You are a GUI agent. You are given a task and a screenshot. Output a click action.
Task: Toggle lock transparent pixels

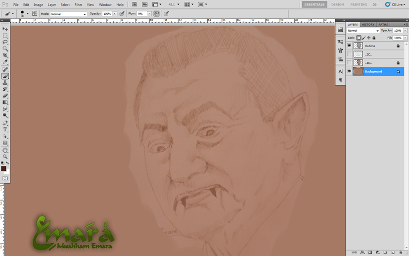coord(359,38)
